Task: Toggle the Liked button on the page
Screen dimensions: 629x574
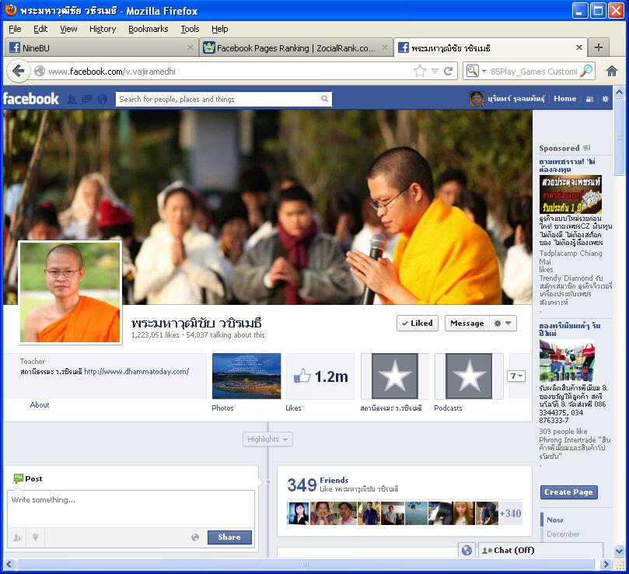Action: click(418, 324)
